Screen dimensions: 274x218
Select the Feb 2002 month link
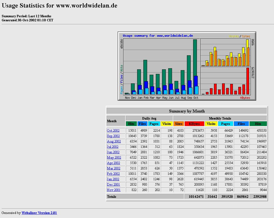click(x=113, y=174)
